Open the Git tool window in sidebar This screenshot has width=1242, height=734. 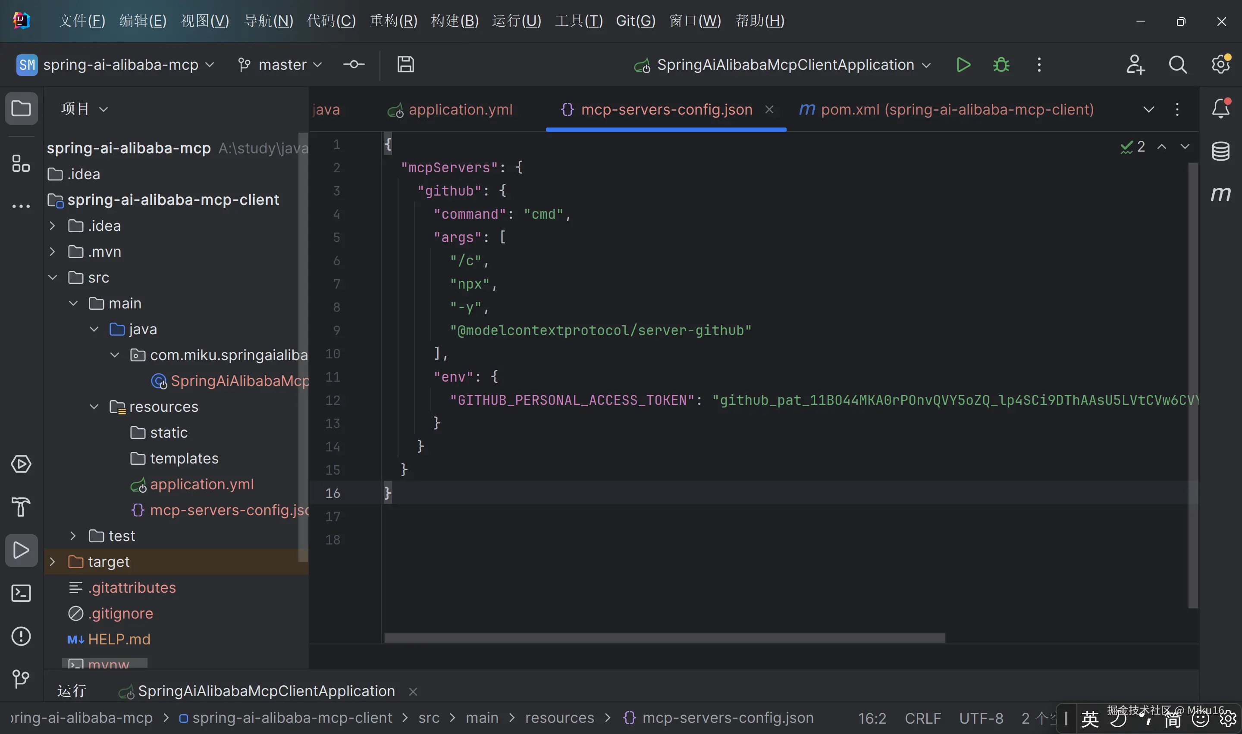(x=21, y=678)
